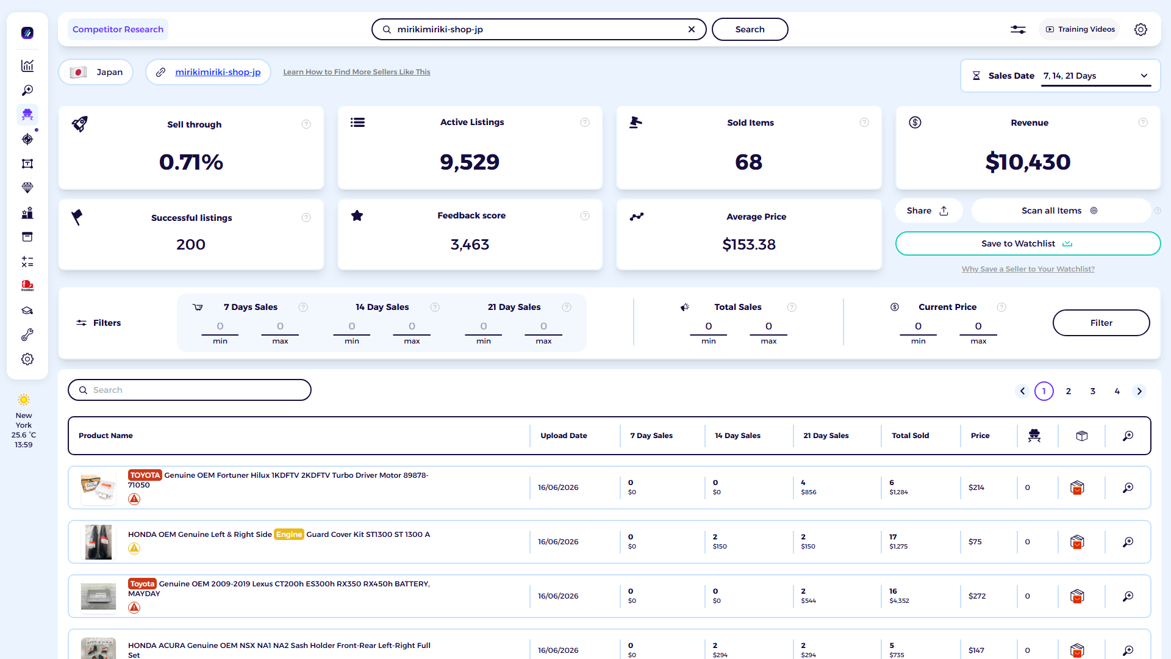This screenshot has height=659, width=1171.
Task: Click the spy icon in the table header
Action: pyautogui.click(x=1034, y=436)
